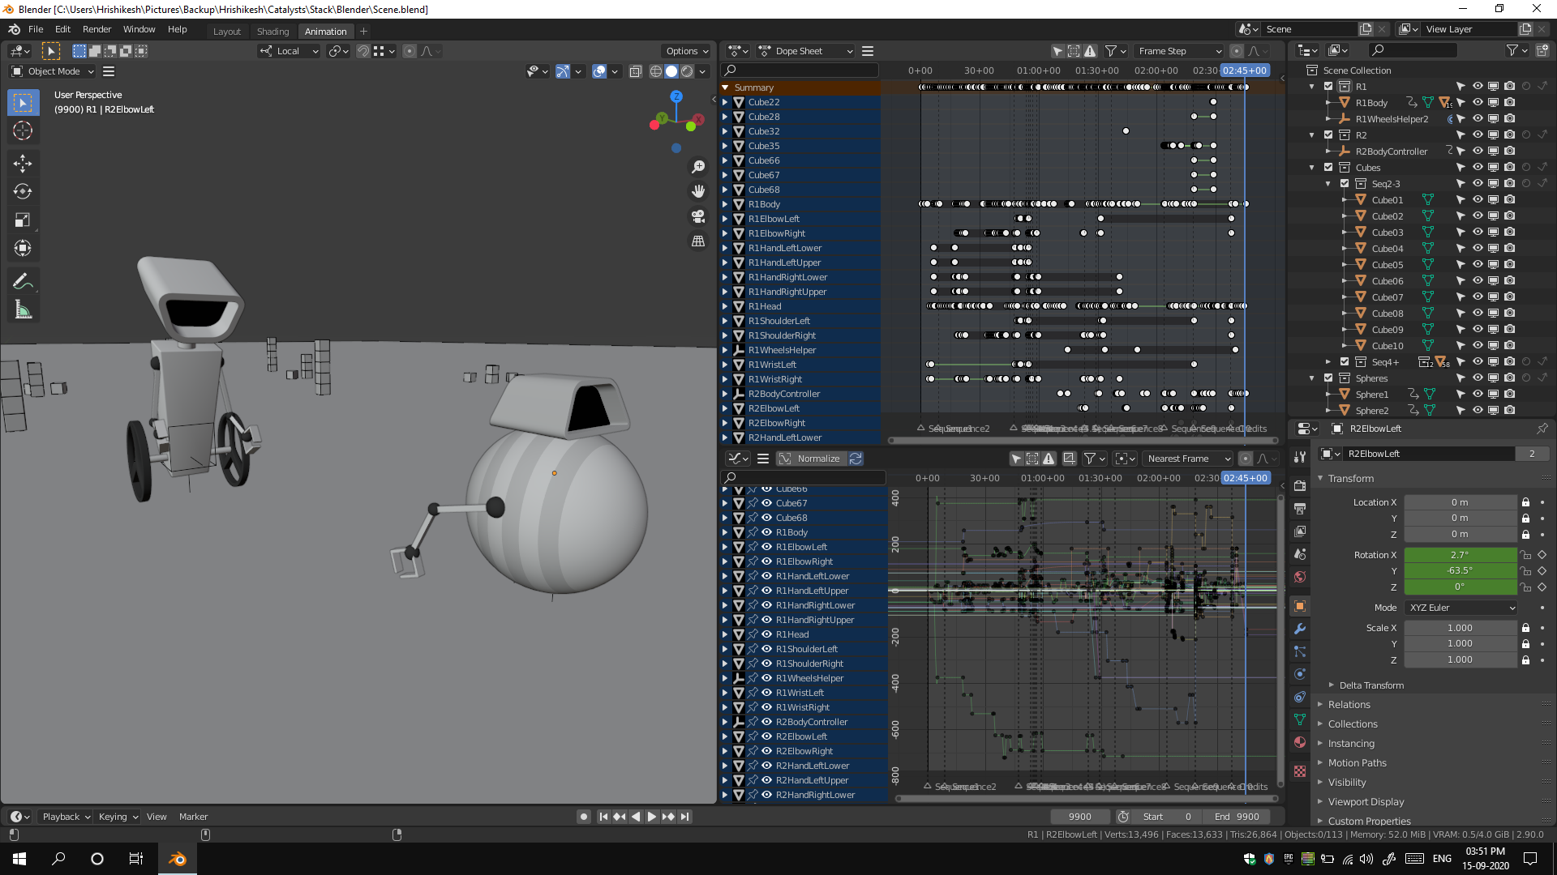1557x875 pixels.
Task: Open the timeline Marker menu
Action: pos(193,817)
